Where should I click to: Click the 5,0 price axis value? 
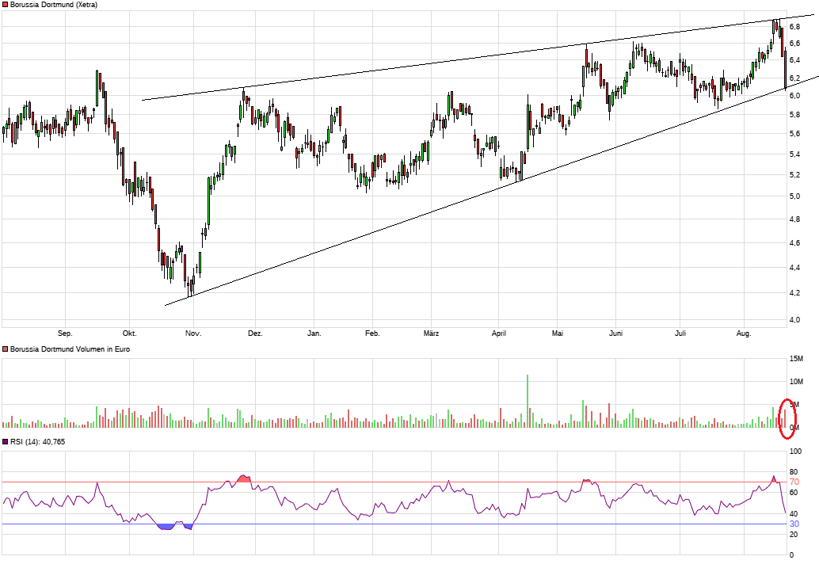click(x=794, y=196)
